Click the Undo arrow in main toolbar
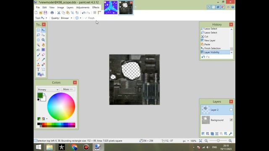The image size is (269, 151). pyautogui.click(x=84, y=13)
